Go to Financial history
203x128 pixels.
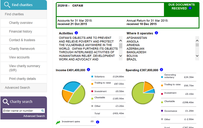(24, 32)
